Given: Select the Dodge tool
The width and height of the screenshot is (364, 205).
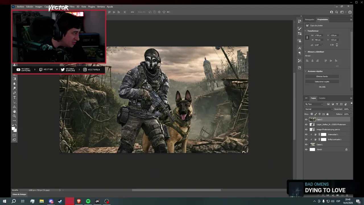Looking at the screenshot, I should click(x=15, y=88).
